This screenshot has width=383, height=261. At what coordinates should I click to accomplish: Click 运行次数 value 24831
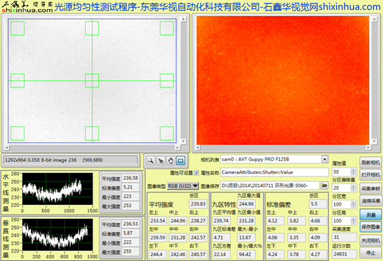tap(344, 254)
